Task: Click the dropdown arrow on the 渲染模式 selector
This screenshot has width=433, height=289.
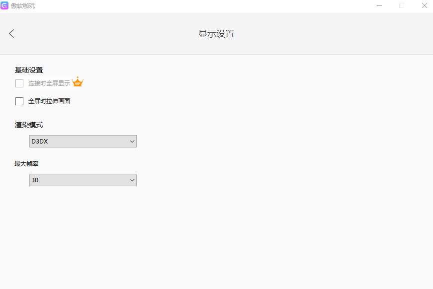Action: pos(132,141)
